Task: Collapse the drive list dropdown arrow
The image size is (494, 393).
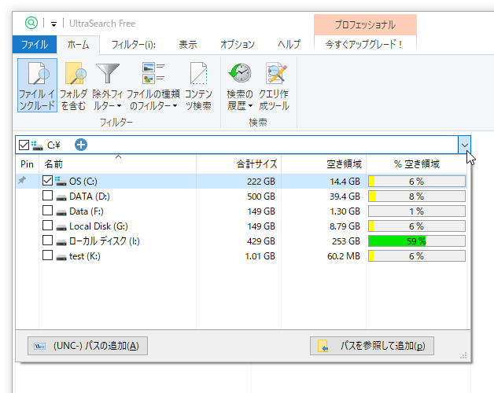Action: 464,145
